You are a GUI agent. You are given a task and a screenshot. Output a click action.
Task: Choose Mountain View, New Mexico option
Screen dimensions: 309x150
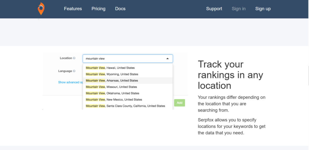click(x=114, y=99)
